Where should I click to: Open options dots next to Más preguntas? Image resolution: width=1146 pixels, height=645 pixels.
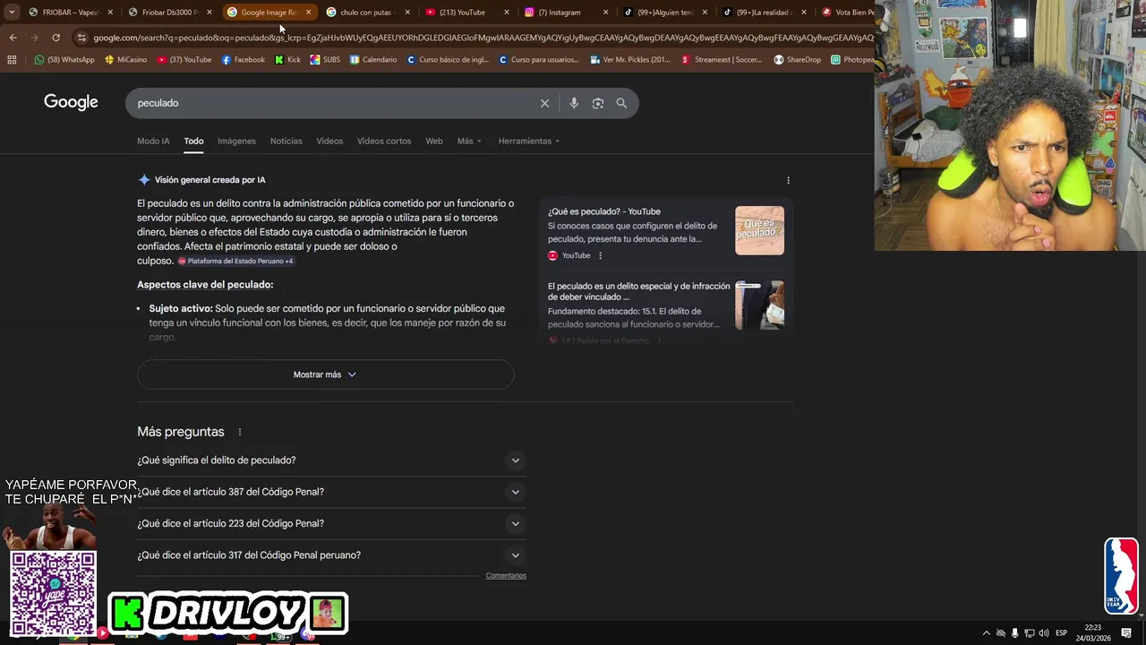pos(239,432)
